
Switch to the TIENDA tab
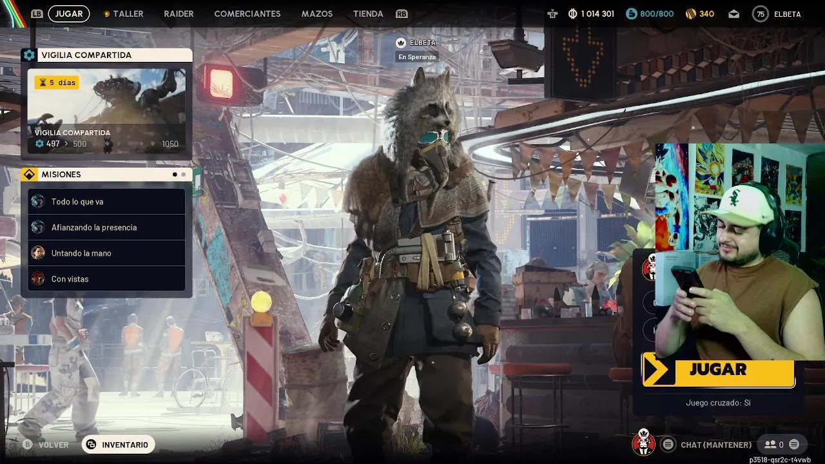click(x=368, y=14)
